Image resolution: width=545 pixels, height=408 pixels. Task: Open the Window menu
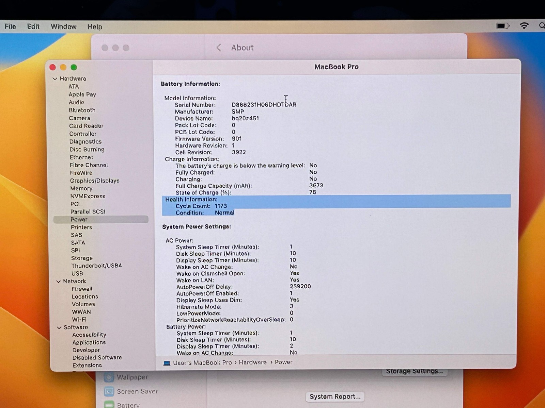tap(64, 27)
